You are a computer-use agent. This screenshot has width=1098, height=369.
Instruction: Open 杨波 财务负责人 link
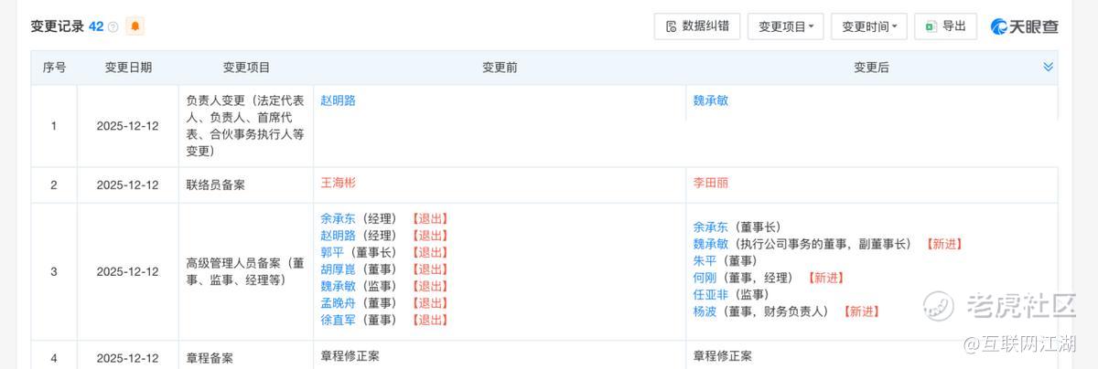(705, 311)
